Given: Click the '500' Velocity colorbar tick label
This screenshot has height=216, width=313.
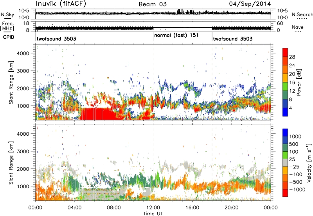Looking at the screenshot, I should click(x=294, y=144).
